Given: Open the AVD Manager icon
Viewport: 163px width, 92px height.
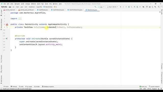Looking at the screenshot, I should tap(152, 7).
